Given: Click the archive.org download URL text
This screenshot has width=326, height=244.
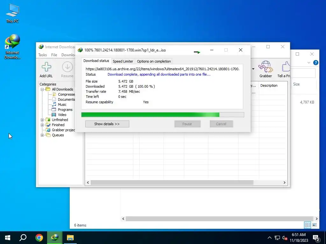Looking at the screenshot, I should [x=162, y=69].
